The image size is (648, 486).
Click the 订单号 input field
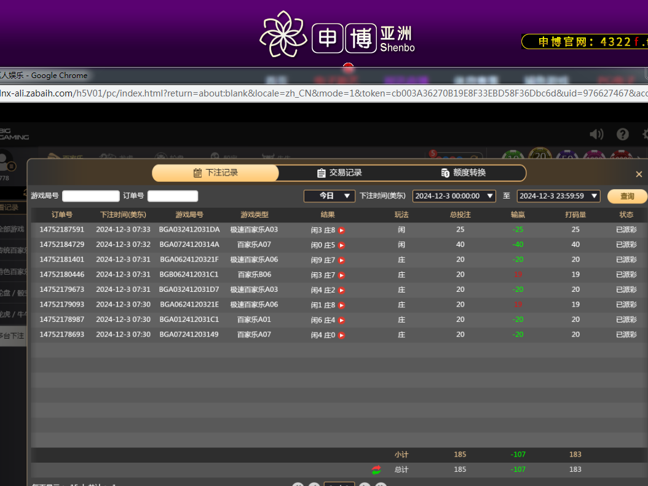tap(173, 196)
